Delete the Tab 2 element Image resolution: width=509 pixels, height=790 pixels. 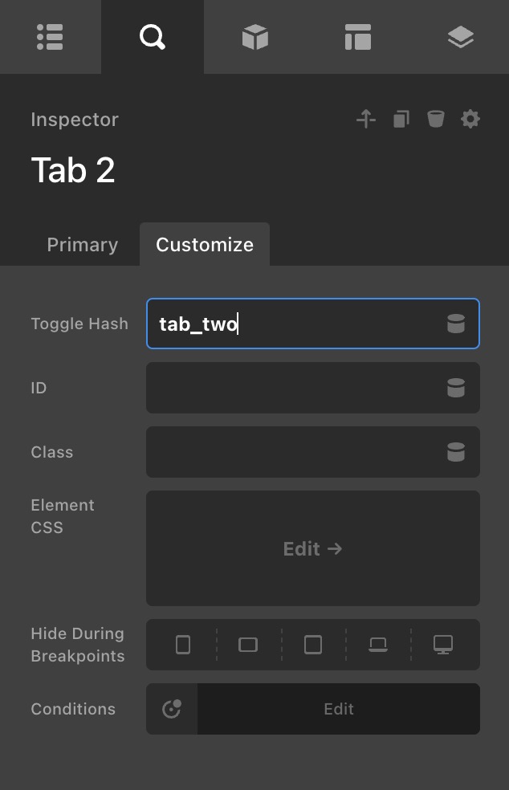435,120
